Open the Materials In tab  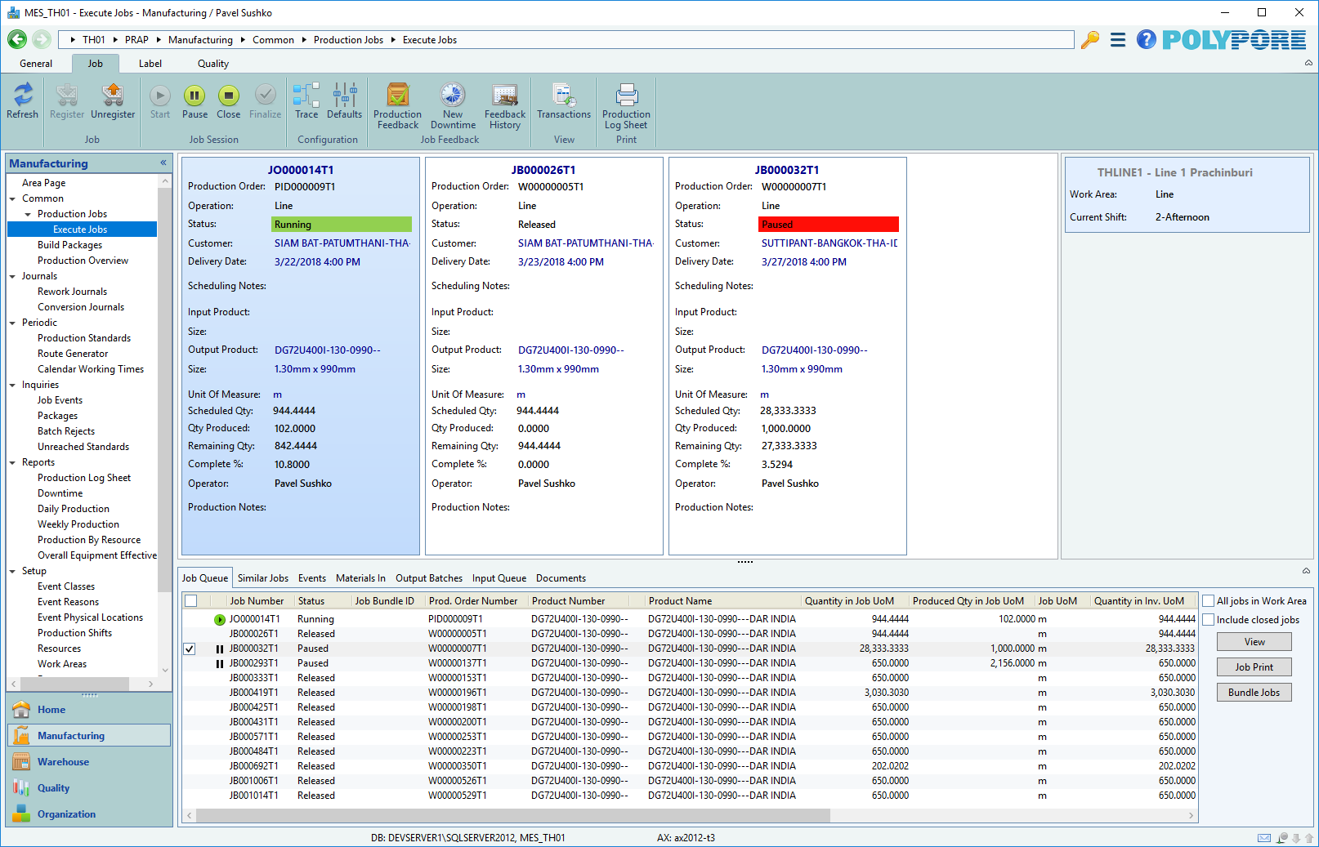(x=360, y=578)
